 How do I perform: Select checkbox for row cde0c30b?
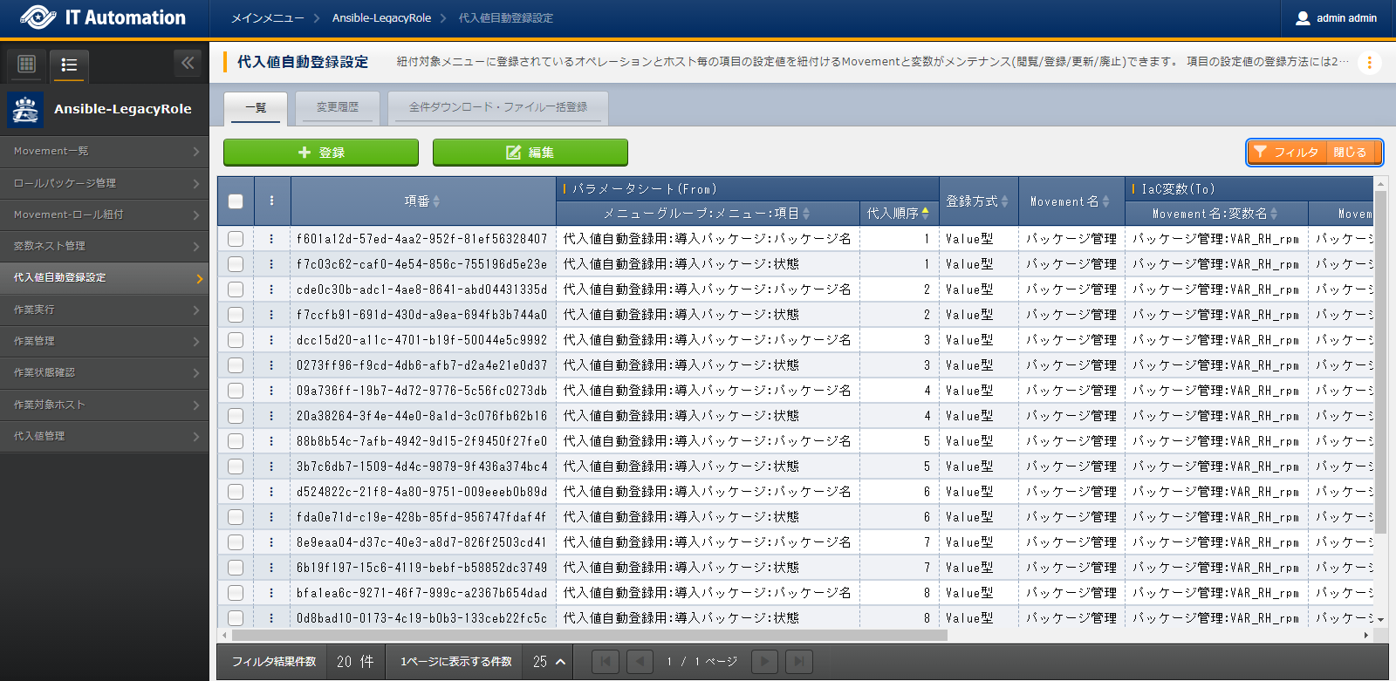pos(236,289)
